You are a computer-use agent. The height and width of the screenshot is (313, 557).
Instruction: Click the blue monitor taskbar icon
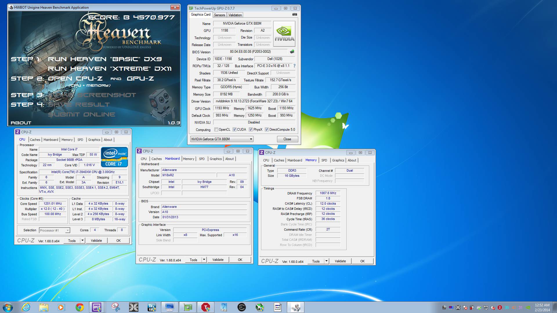point(169,307)
